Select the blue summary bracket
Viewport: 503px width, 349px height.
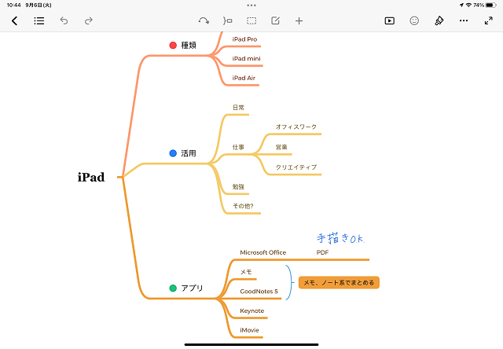tap(290, 283)
